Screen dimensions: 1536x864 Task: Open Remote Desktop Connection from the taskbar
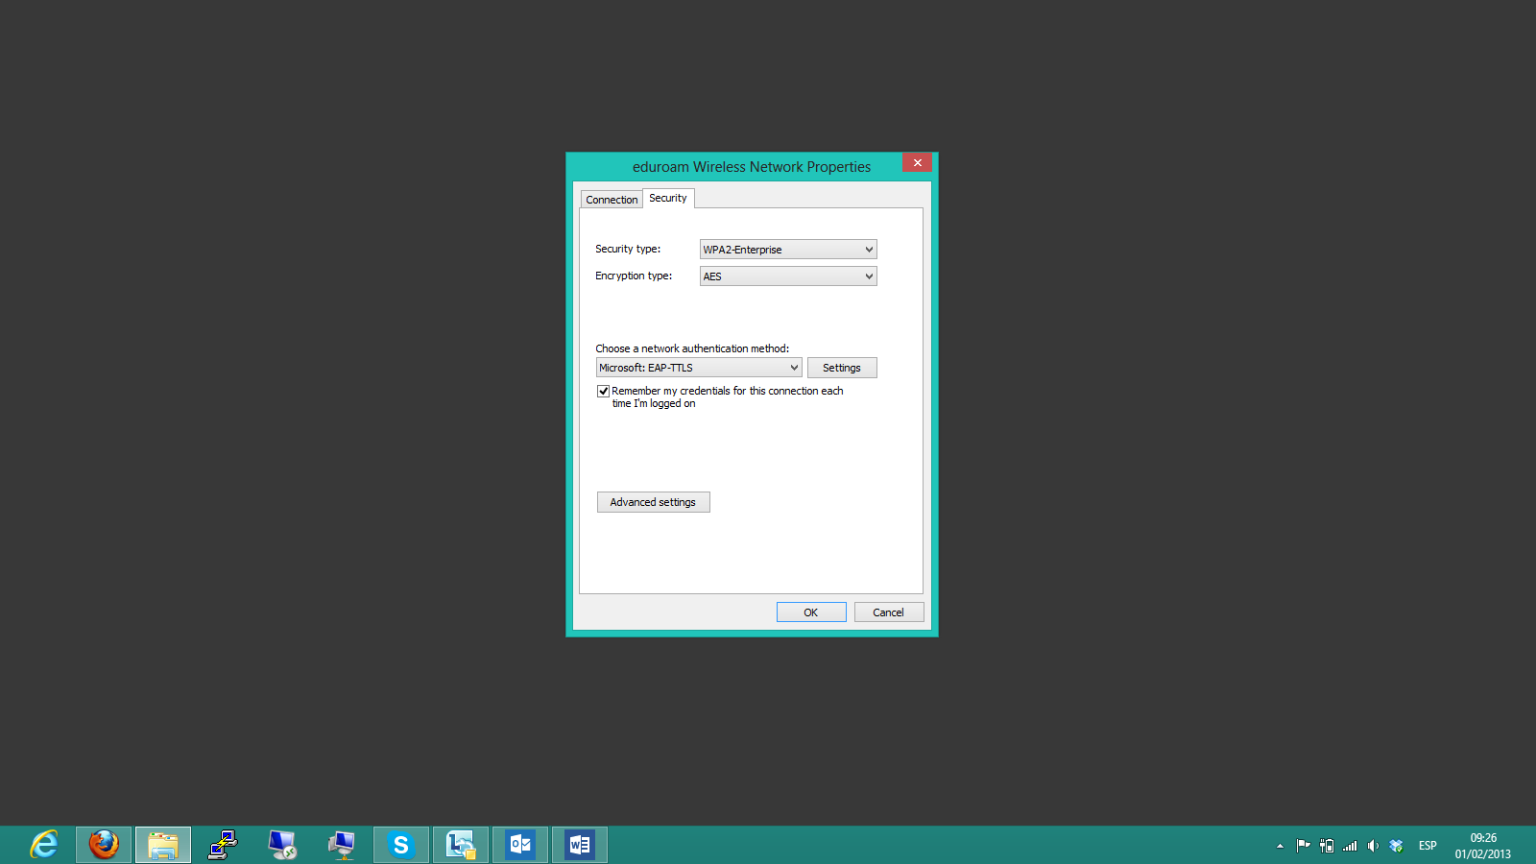click(x=282, y=845)
